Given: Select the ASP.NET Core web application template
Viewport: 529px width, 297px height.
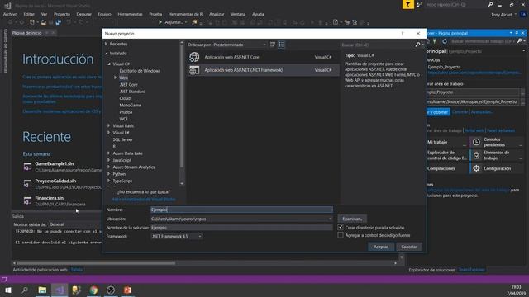Looking at the screenshot, I should pyautogui.click(x=264, y=57).
